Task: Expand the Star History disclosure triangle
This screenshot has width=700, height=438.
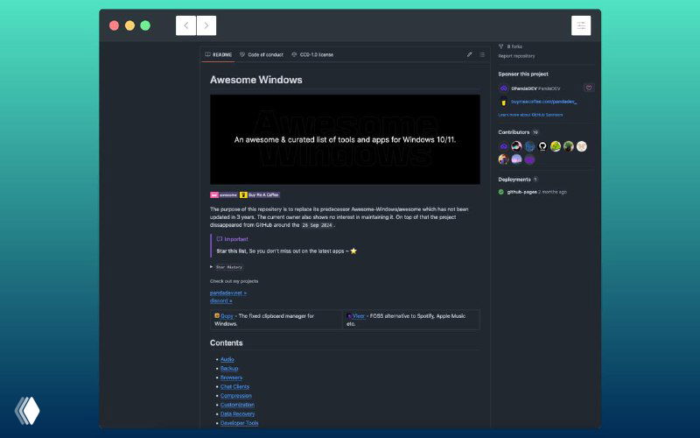Action: coord(211,267)
